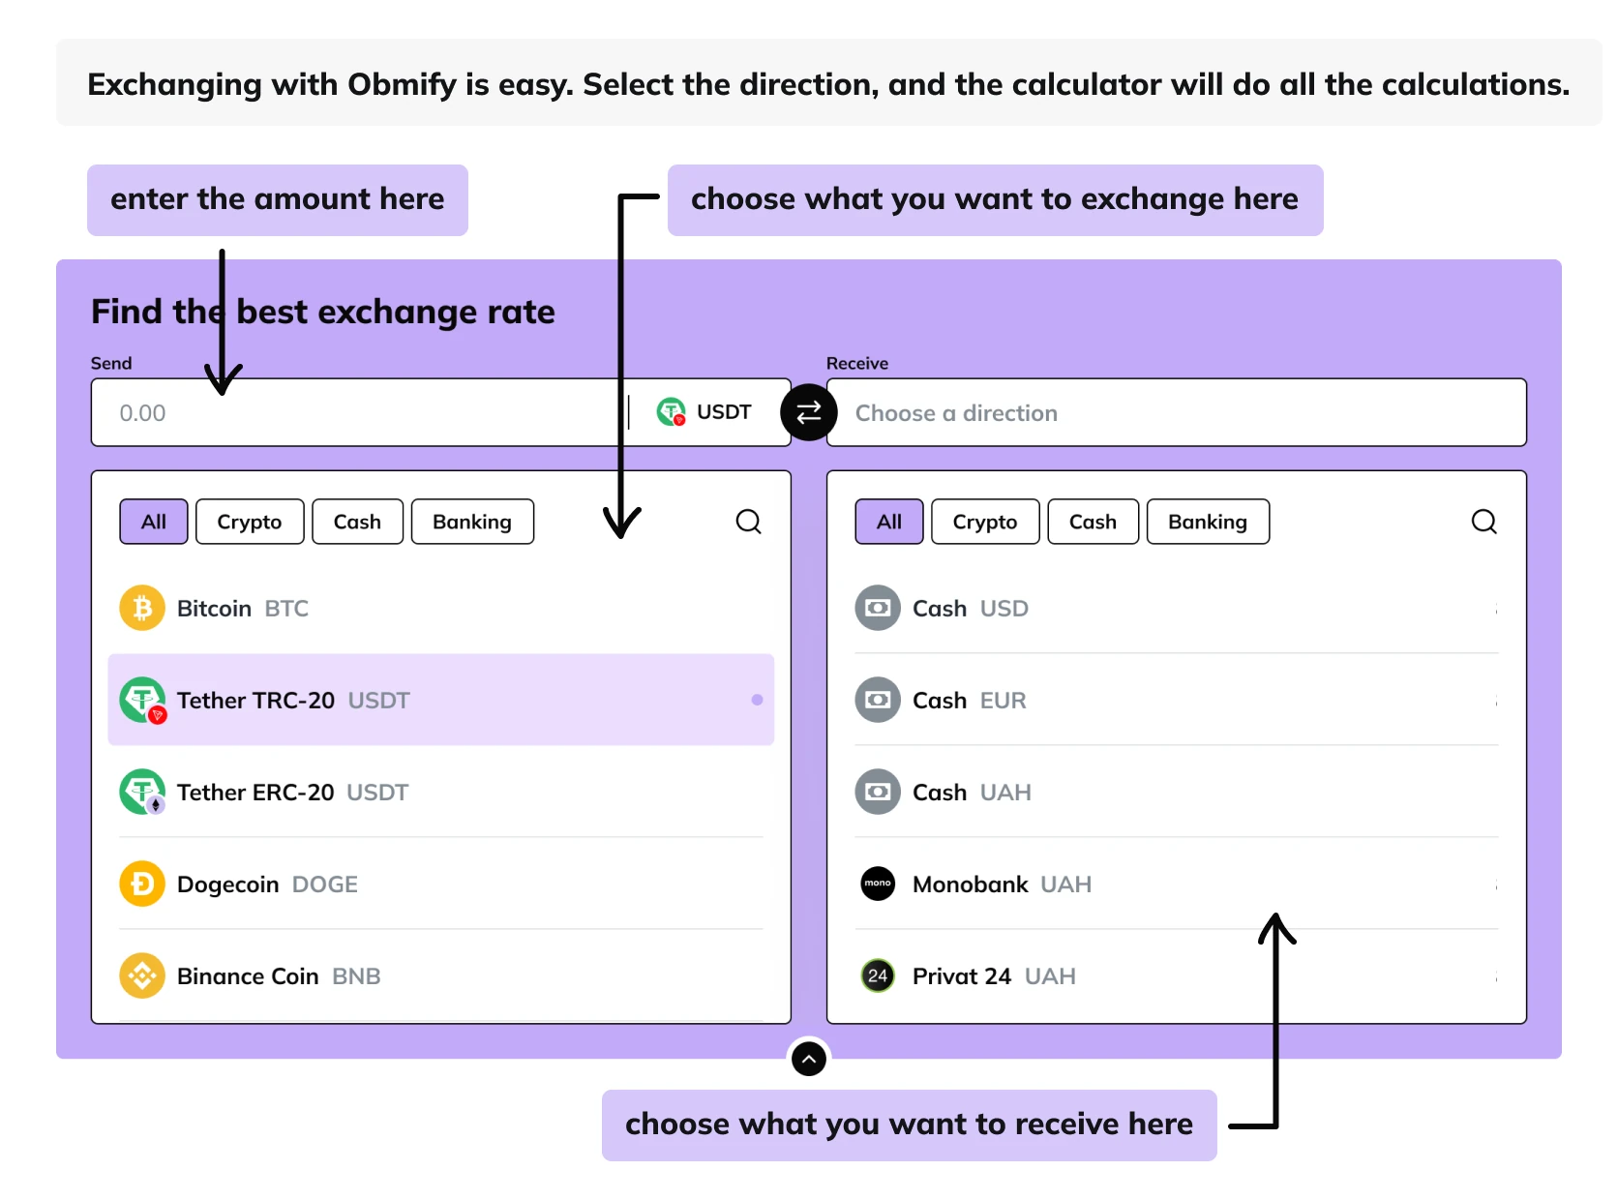Collapse the calculator with the chevron button

pos(808,1059)
